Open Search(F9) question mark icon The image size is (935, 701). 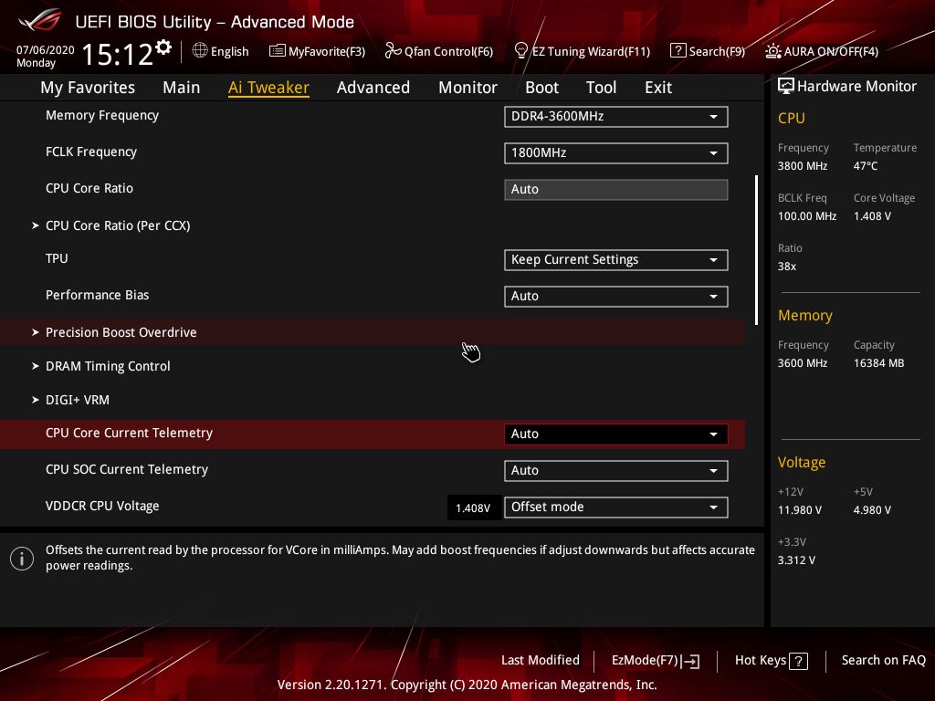(678, 51)
